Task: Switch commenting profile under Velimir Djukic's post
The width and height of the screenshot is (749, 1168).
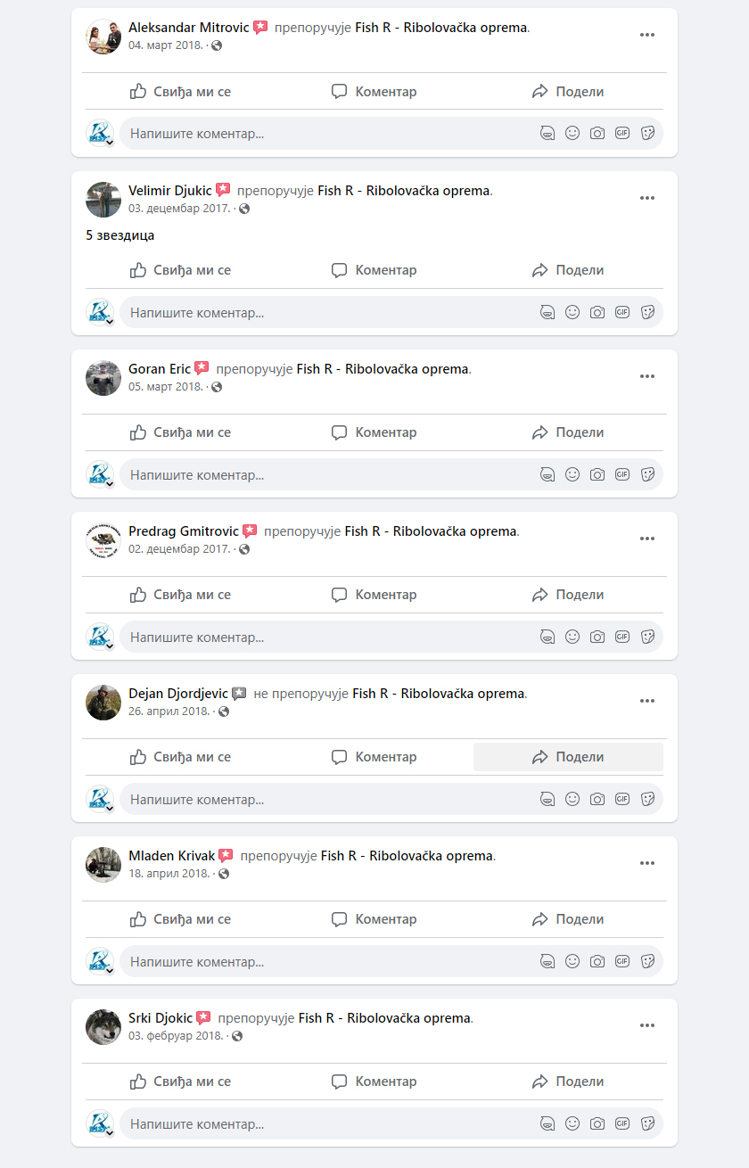Action: coord(101,312)
